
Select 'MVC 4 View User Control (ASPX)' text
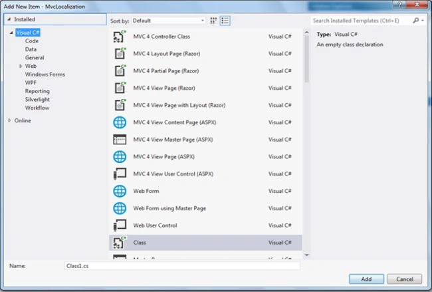pyautogui.click(x=173, y=174)
